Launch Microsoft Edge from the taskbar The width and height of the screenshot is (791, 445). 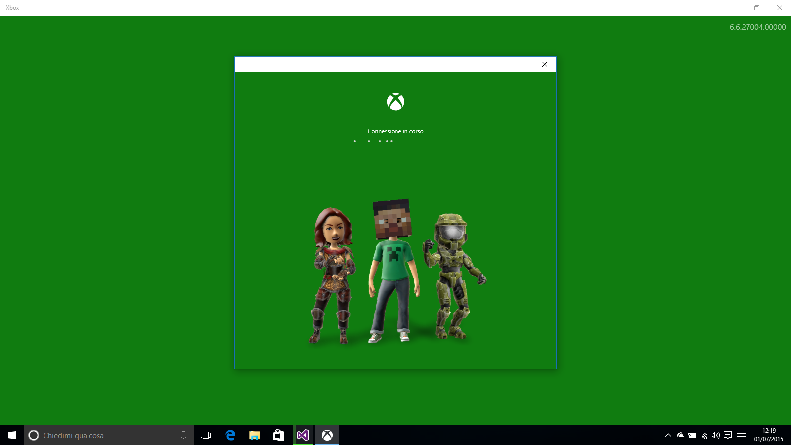pyautogui.click(x=230, y=435)
